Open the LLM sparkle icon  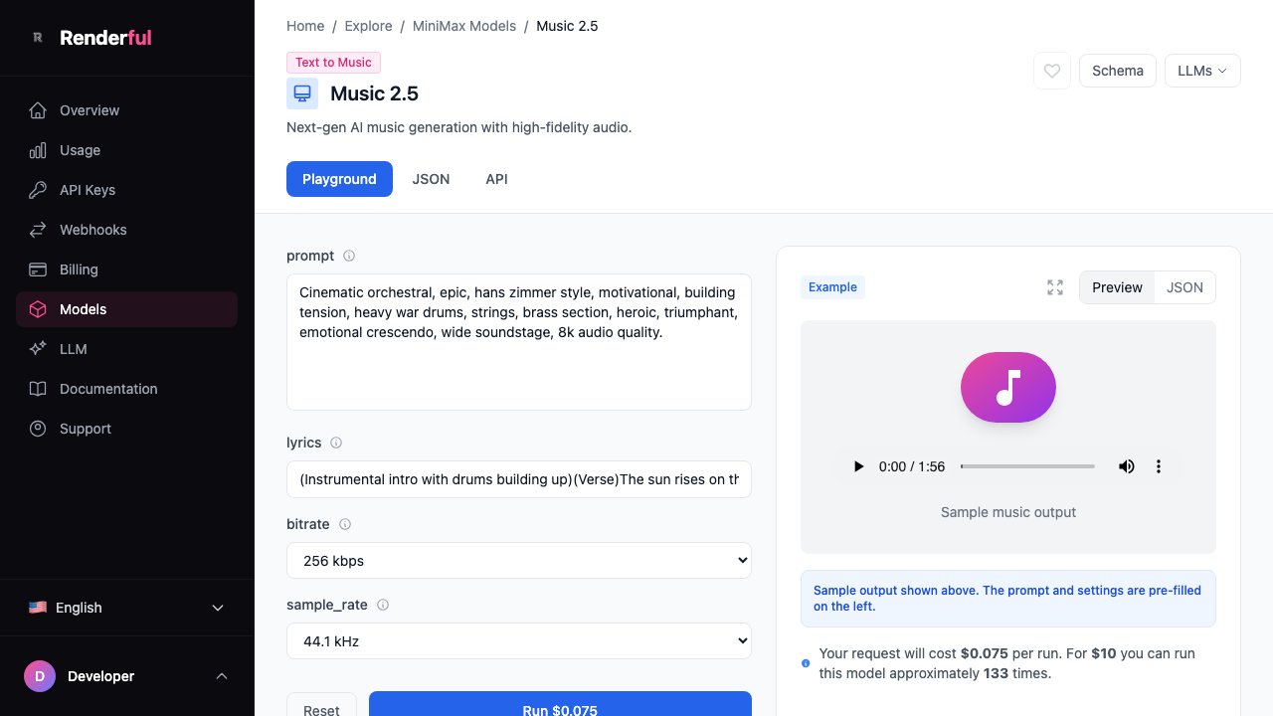tap(37, 349)
